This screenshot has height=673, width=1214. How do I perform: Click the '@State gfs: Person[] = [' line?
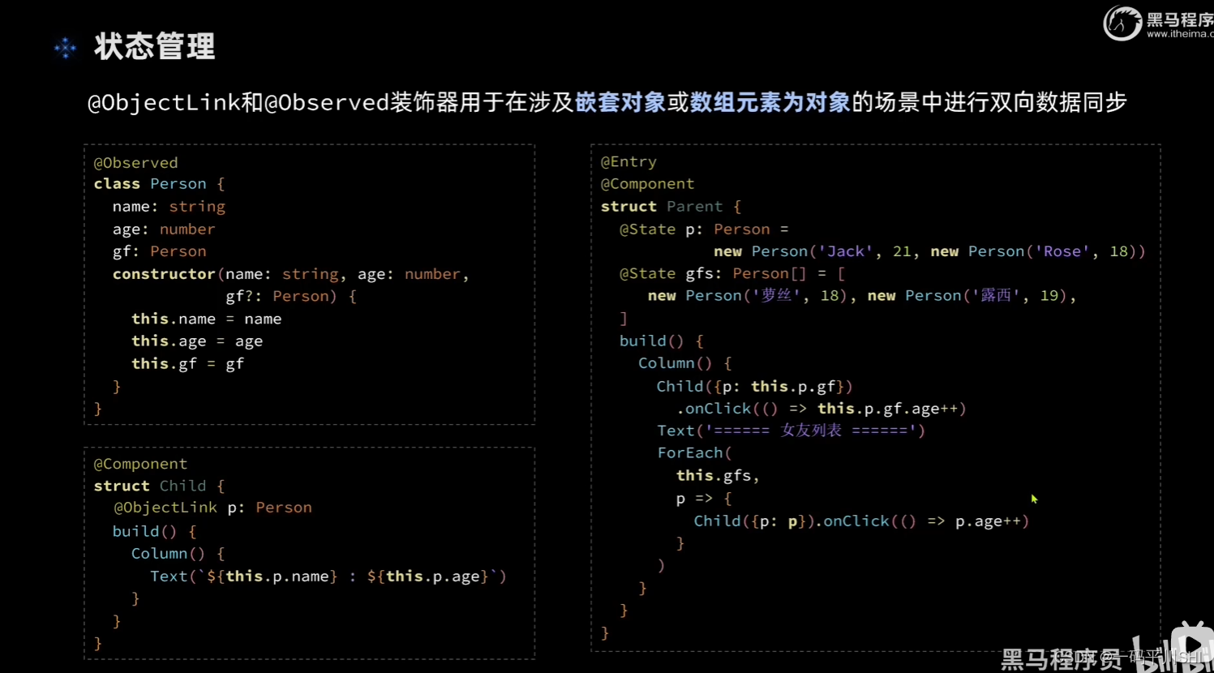pyautogui.click(x=732, y=274)
